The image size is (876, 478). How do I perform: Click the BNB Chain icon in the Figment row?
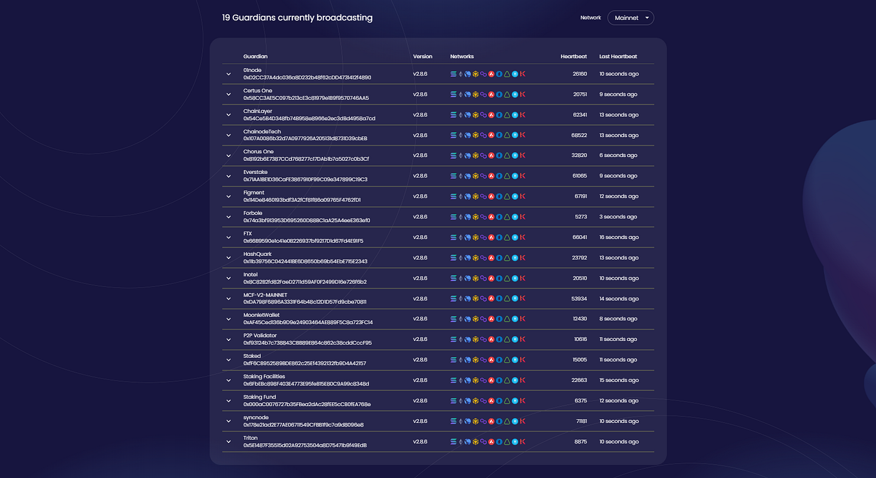point(476,196)
